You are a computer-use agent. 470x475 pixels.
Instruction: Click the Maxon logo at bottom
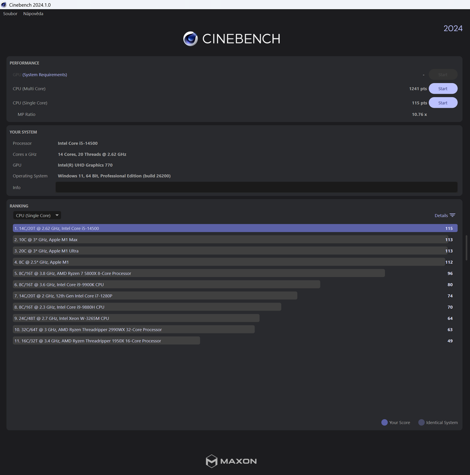(x=231, y=461)
